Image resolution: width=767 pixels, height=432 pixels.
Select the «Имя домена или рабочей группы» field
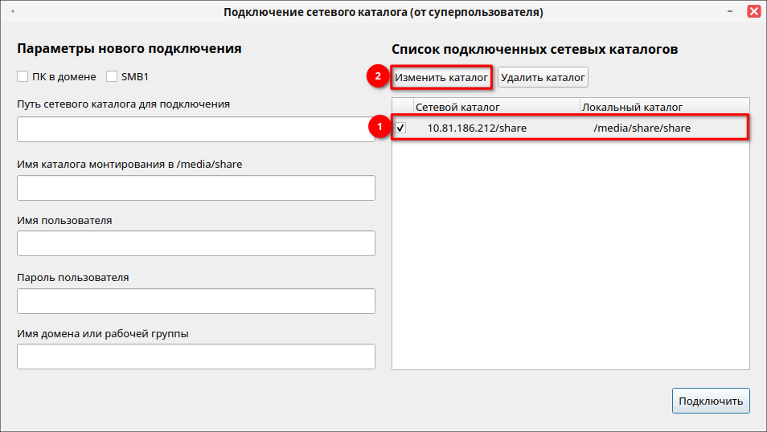pyautogui.click(x=195, y=357)
